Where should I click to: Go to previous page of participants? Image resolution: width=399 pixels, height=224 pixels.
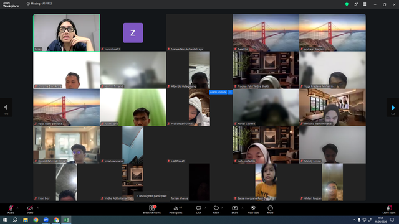point(6,108)
